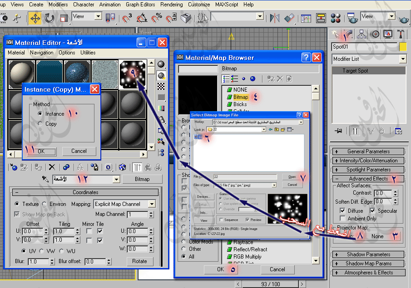The image size is (411, 288).
Task: Select the starry sample slot thumbnail
Action: pyautogui.click(x=133, y=74)
